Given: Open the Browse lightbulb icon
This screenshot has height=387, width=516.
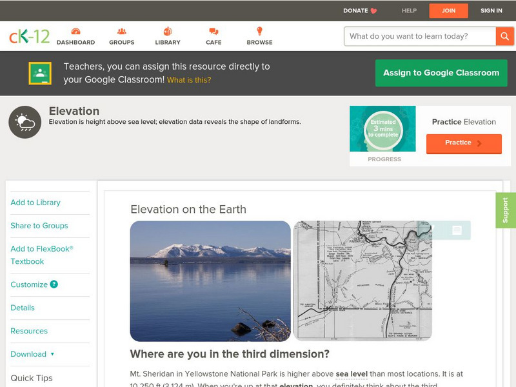Looking at the screenshot, I should [259, 31].
